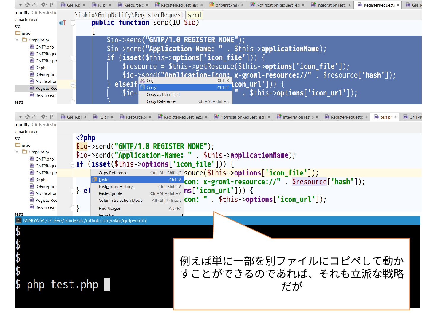Click Scroll from Source icon in test.php IDE toolbar
The image size is (427, 320).
coord(27,117)
